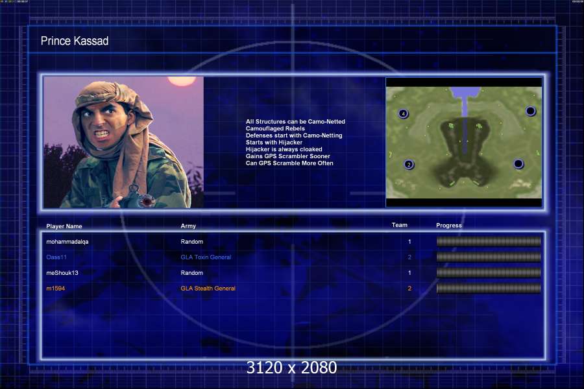
Task: Click Oass11's loading progress bar
Action: (489, 257)
